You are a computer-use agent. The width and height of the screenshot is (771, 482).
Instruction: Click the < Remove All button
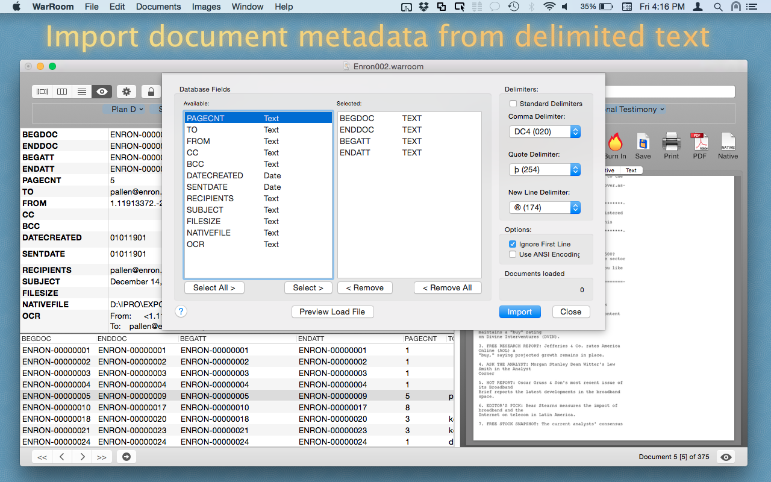pyautogui.click(x=448, y=288)
